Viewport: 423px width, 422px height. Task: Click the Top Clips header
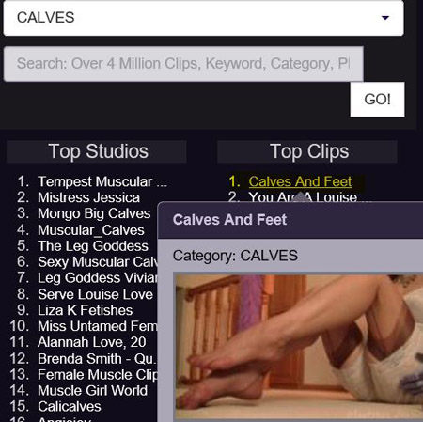pos(307,152)
